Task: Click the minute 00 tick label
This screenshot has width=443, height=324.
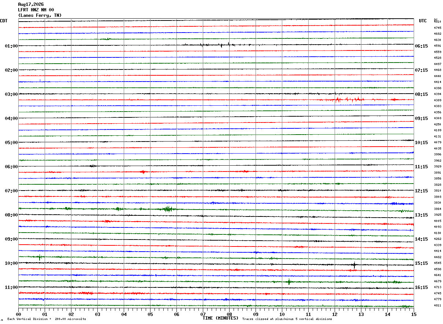Action: 18,314
